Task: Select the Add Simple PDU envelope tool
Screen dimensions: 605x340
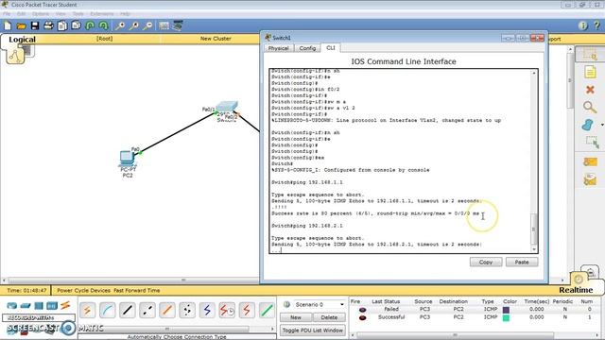Action: pos(590,161)
